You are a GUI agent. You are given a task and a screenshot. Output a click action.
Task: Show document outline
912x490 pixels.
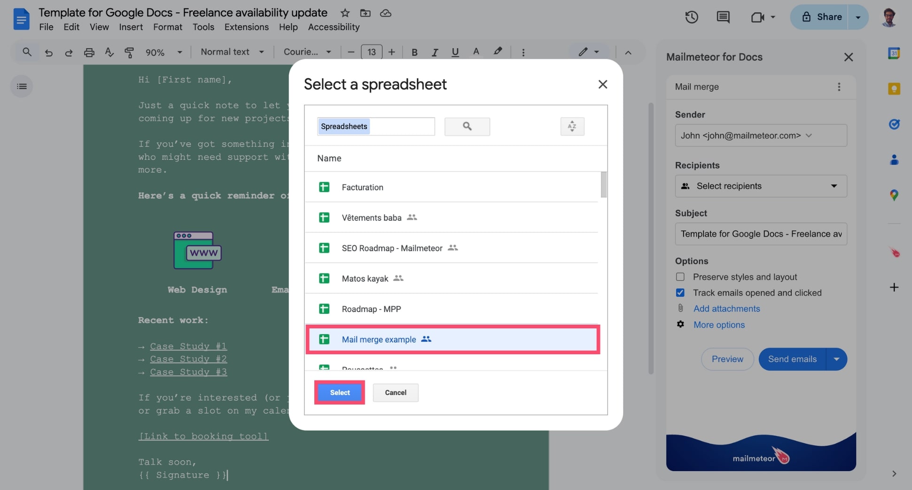click(22, 86)
